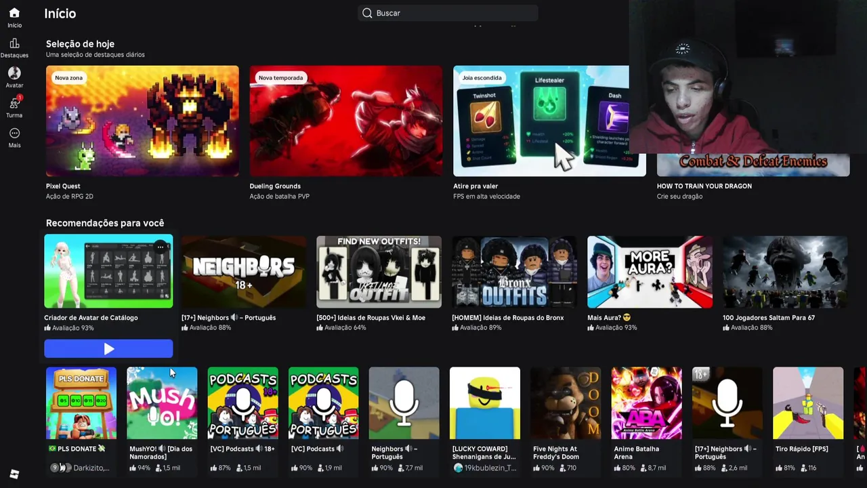The height and width of the screenshot is (488, 867).
Task: Click the magnifying glass search icon
Action: pos(367,13)
